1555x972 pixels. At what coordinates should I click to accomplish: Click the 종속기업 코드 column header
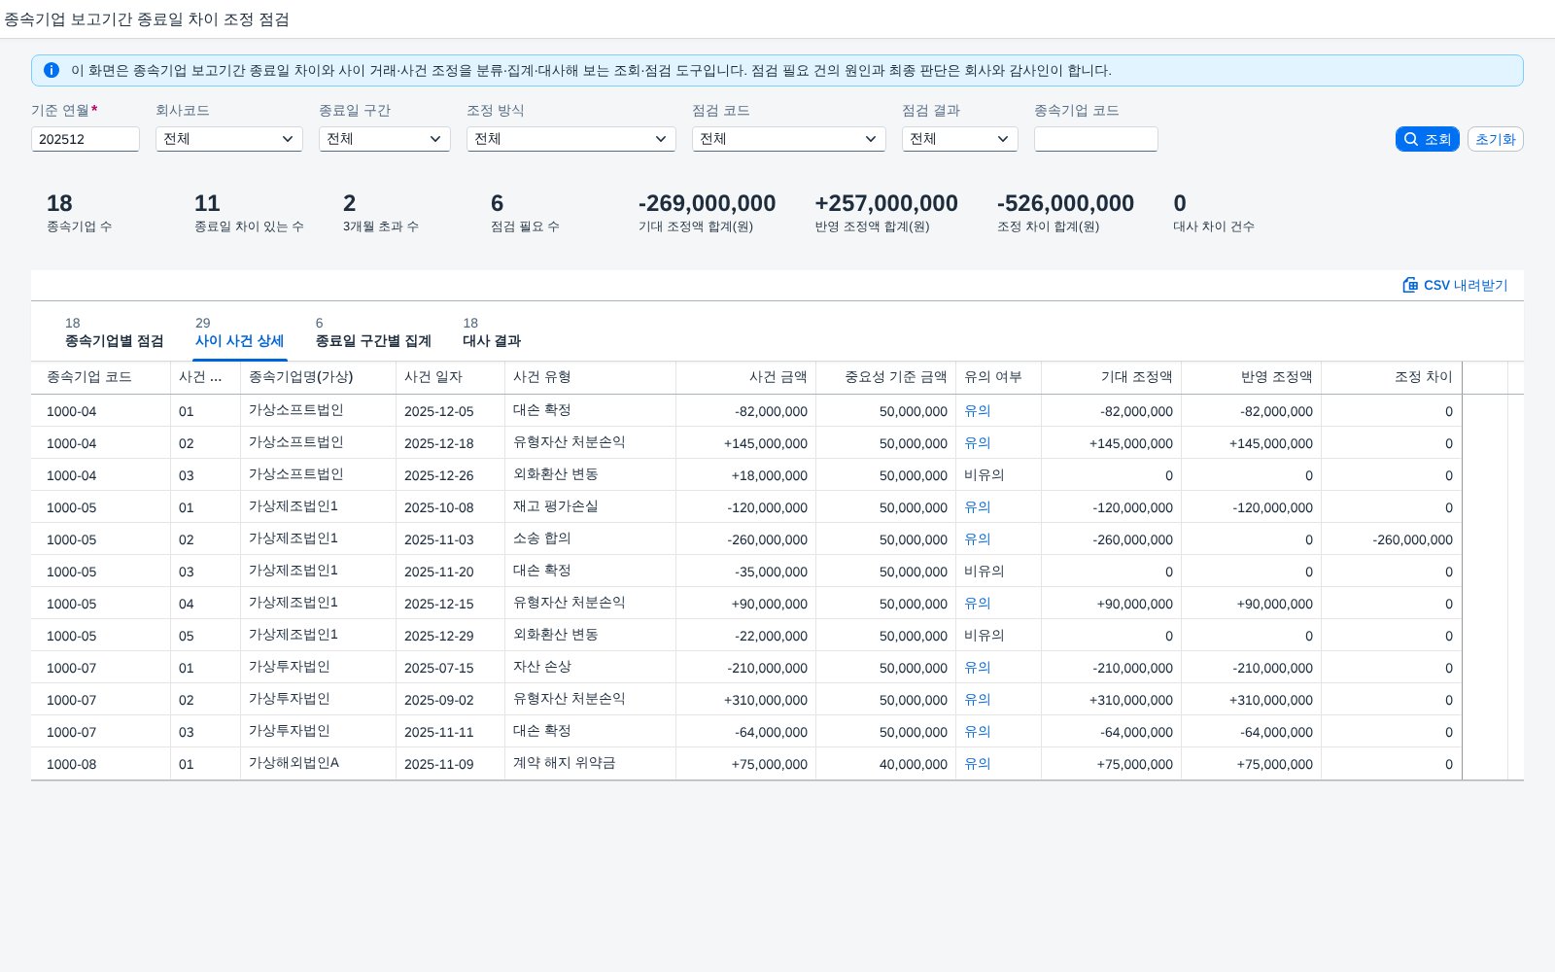(101, 377)
